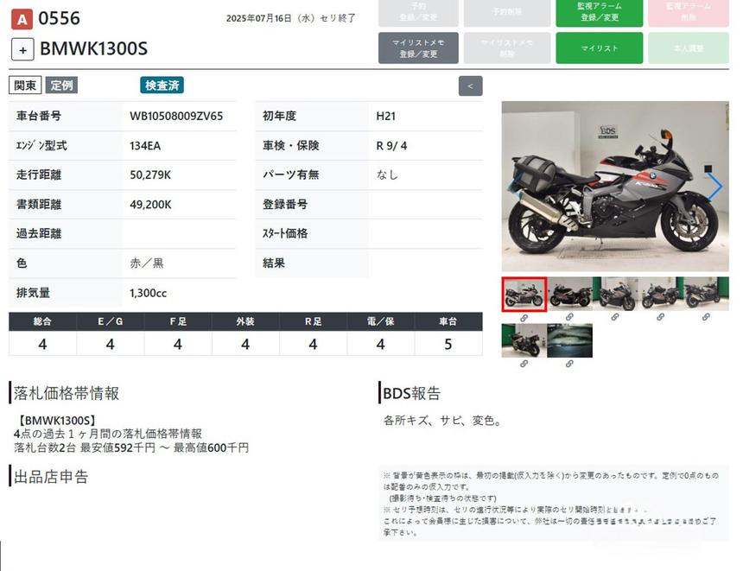Open 監視アラーム 登録/変更
The image size is (743, 571).
[x=599, y=12]
